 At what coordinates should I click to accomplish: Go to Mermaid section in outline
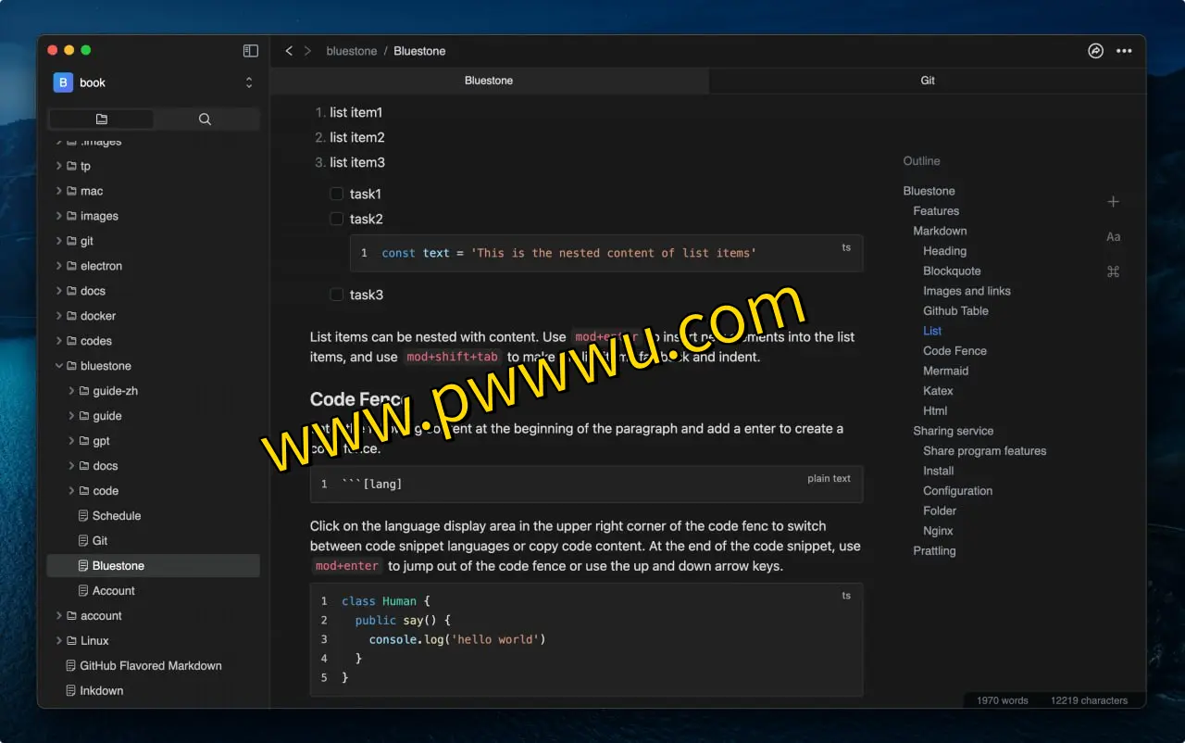pyautogui.click(x=945, y=371)
